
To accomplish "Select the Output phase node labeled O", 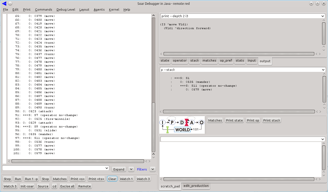I will click(x=201, y=123).
